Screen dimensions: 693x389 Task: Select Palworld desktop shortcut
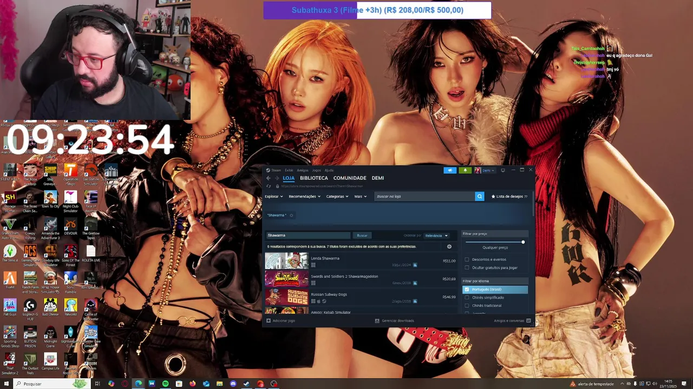point(70,307)
